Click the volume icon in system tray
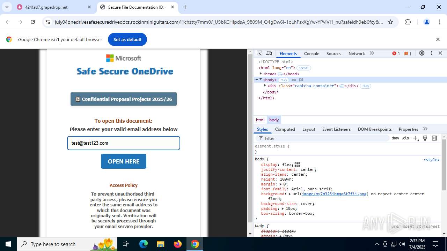The image size is (447, 251). (402, 244)
